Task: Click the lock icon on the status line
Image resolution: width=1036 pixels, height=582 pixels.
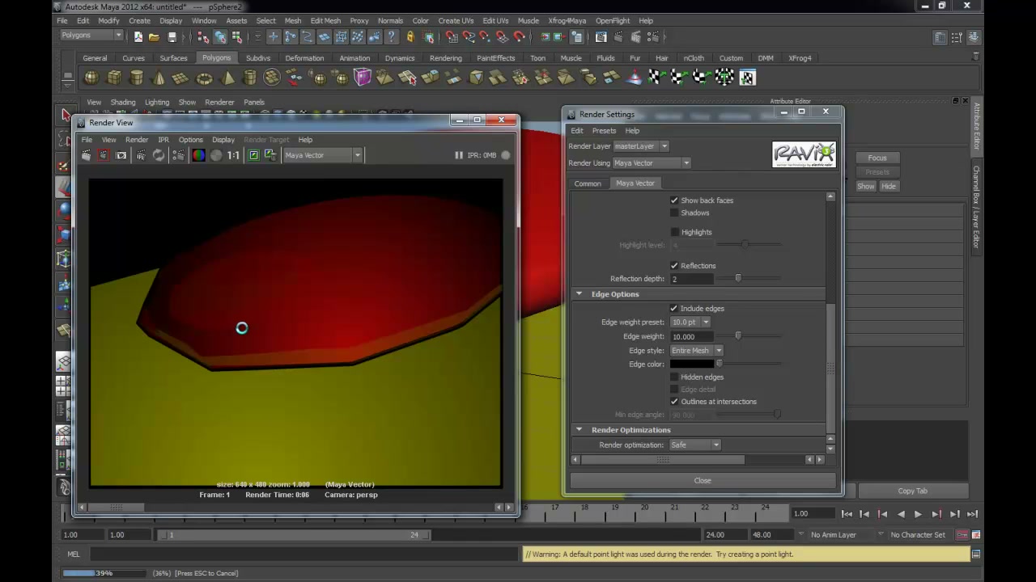Action: [x=410, y=36]
